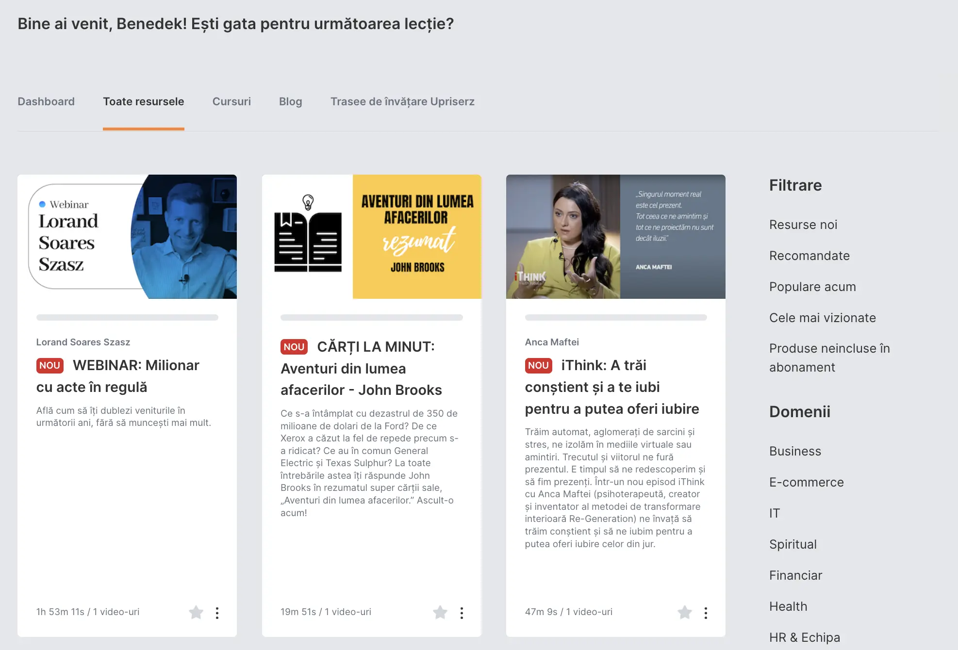Click the NOU badge on iThink card
958x650 pixels.
click(538, 365)
